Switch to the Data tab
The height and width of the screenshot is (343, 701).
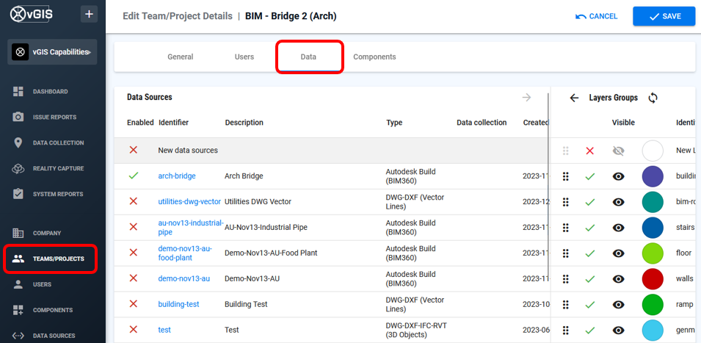point(308,57)
